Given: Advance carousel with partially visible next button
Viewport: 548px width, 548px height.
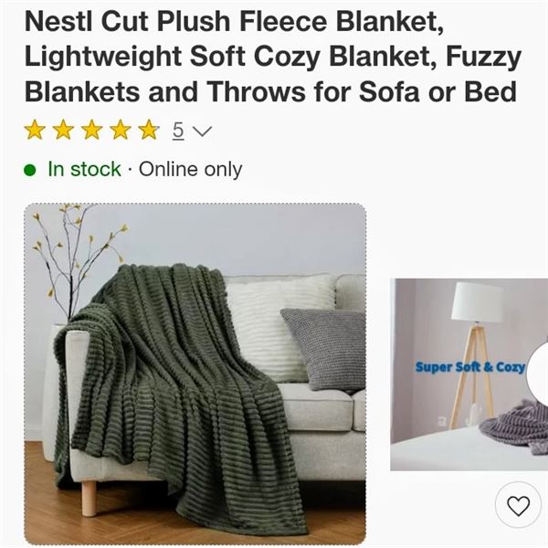Looking at the screenshot, I should [537, 375].
